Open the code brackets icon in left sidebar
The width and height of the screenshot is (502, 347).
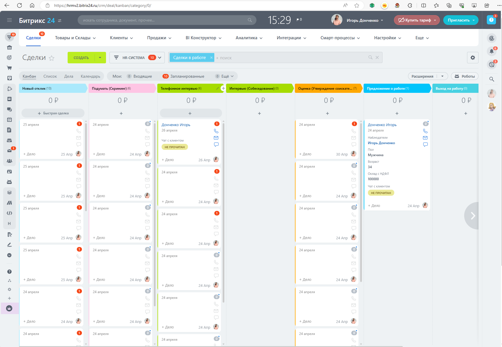[x=9, y=213]
